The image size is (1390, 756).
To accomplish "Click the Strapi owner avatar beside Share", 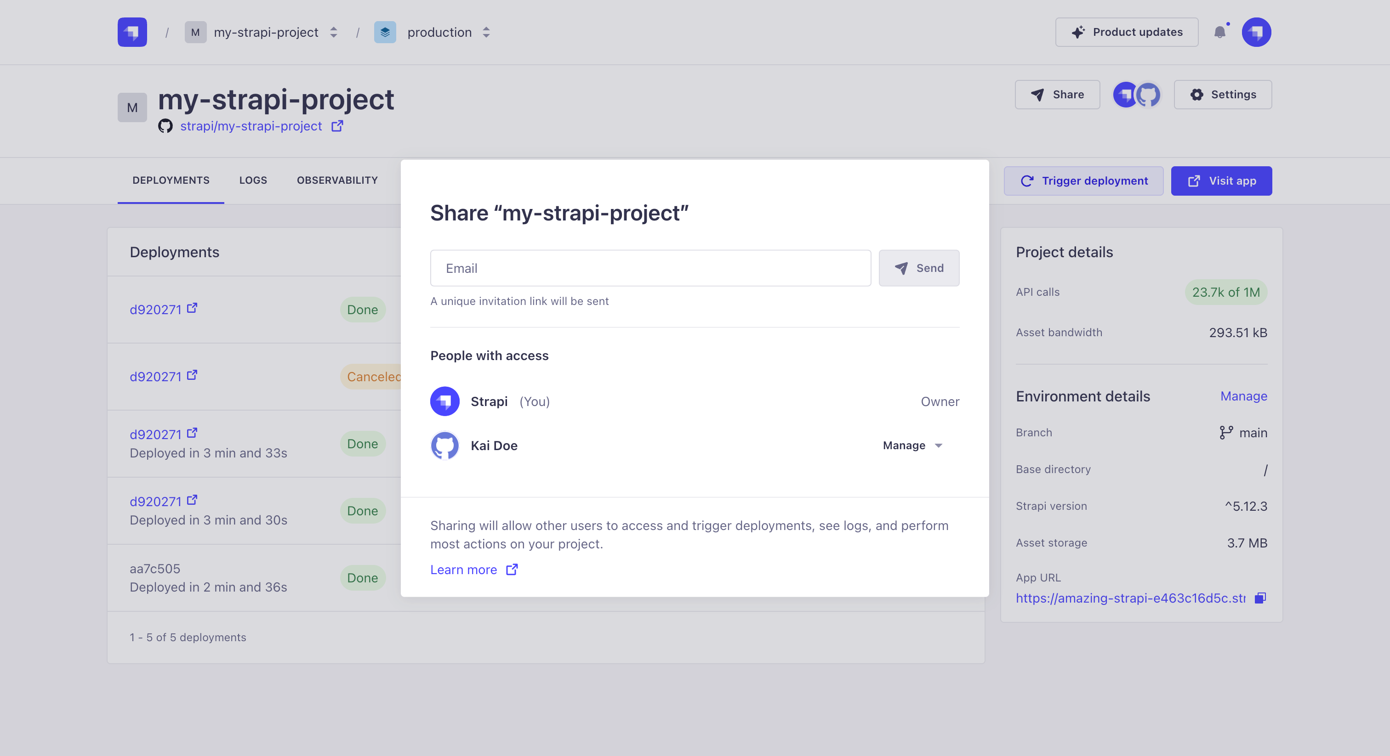I will (1125, 95).
